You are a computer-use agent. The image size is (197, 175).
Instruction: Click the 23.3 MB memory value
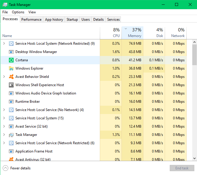[135, 77]
